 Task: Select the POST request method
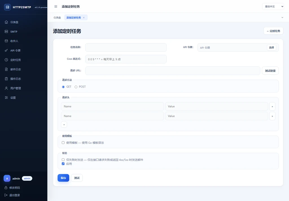[76, 87]
